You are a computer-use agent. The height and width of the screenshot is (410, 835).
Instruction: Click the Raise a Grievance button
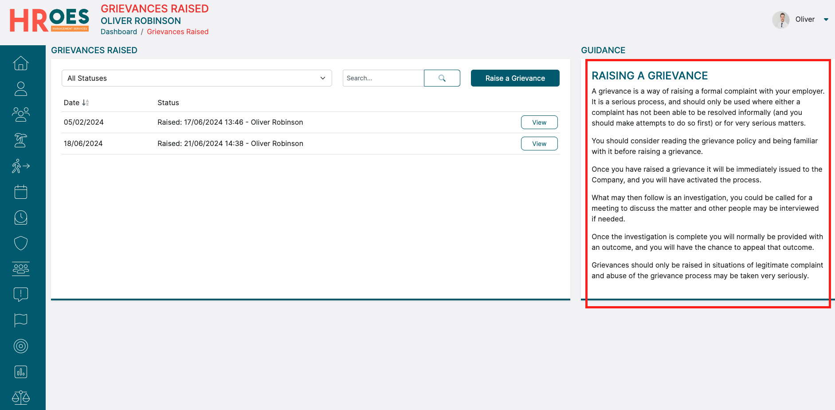point(515,78)
